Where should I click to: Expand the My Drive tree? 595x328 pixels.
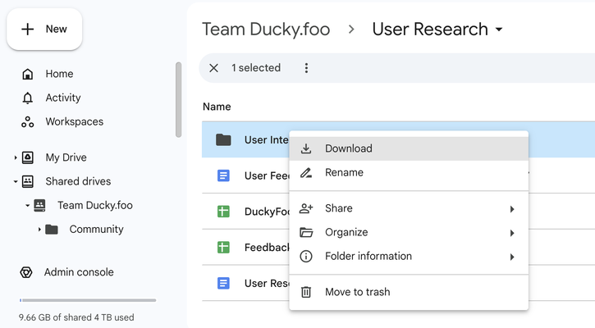pos(16,157)
